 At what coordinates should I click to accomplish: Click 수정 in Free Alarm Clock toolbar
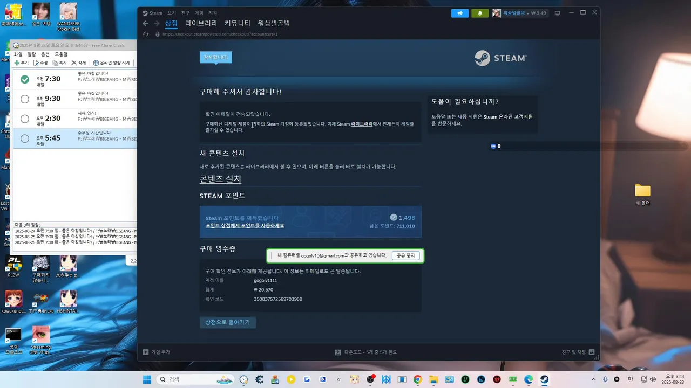click(41, 63)
